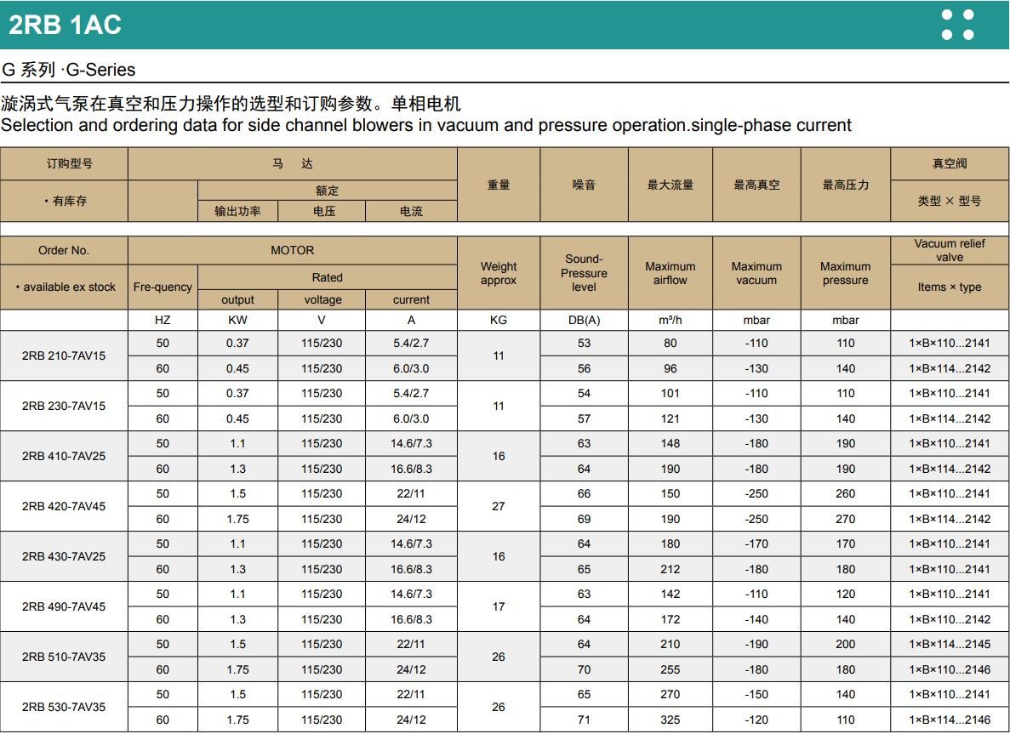1010x734 pixels.
Task: Click the 'DB(A)' unit cell
Action: (584, 320)
